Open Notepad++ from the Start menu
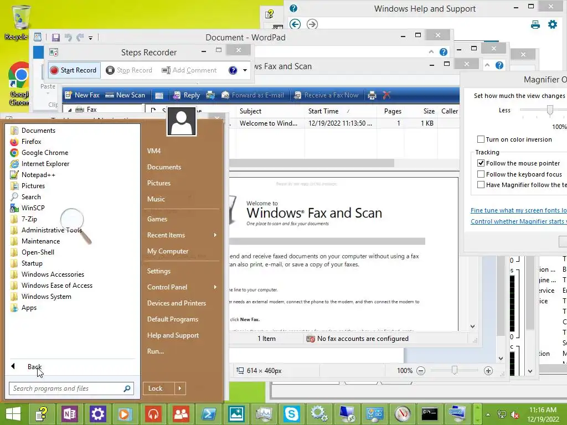Screen dimensions: 567x425 tap(38, 174)
